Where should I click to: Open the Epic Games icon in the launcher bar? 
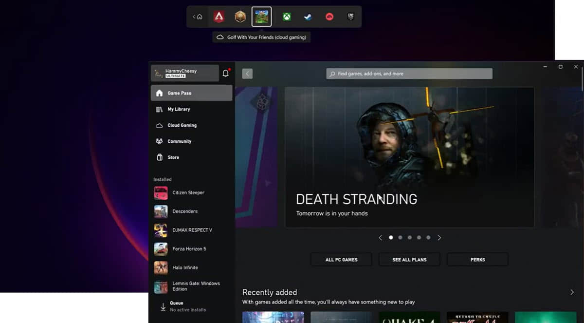point(351,17)
